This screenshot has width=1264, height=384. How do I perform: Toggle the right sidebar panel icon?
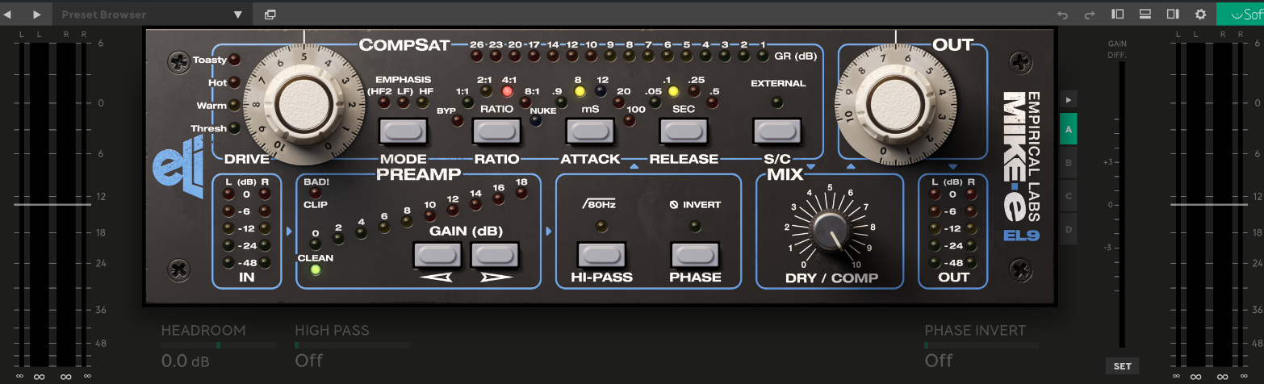point(1172,14)
